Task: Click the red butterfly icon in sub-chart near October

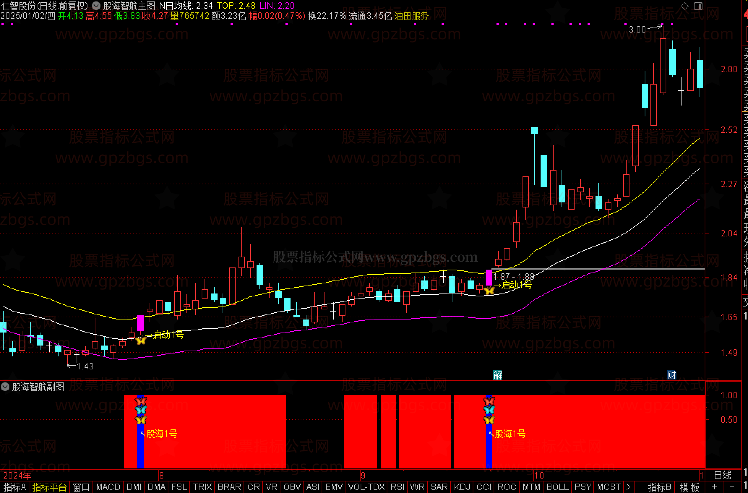Action: coord(489,401)
